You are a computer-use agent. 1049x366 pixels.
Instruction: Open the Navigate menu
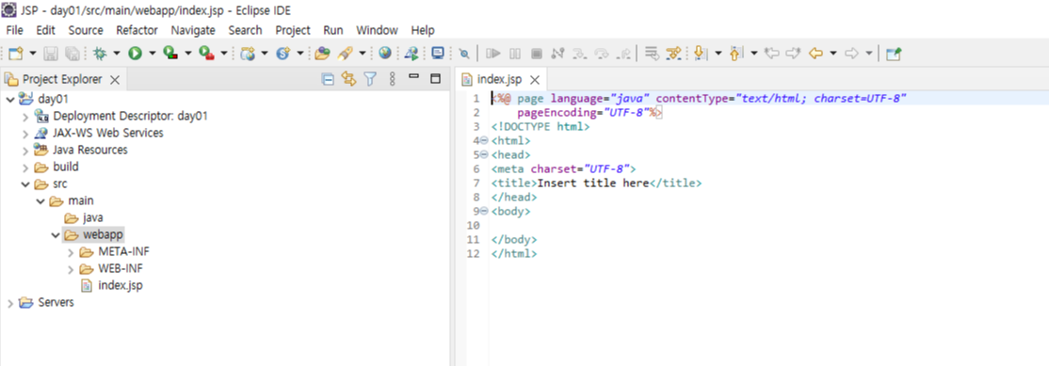click(193, 30)
